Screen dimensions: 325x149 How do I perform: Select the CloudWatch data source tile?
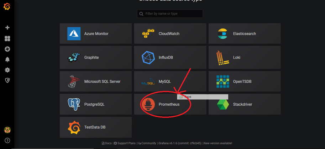click(x=169, y=34)
